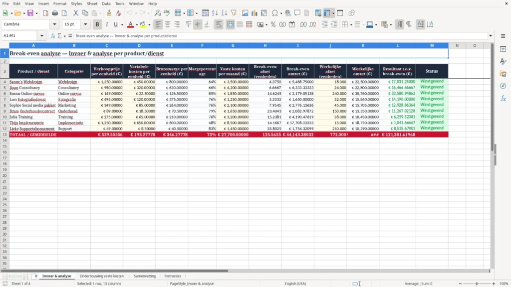Toggle Wrap Text button
The height and width of the screenshot is (287, 511).
pyautogui.click(x=219, y=24)
